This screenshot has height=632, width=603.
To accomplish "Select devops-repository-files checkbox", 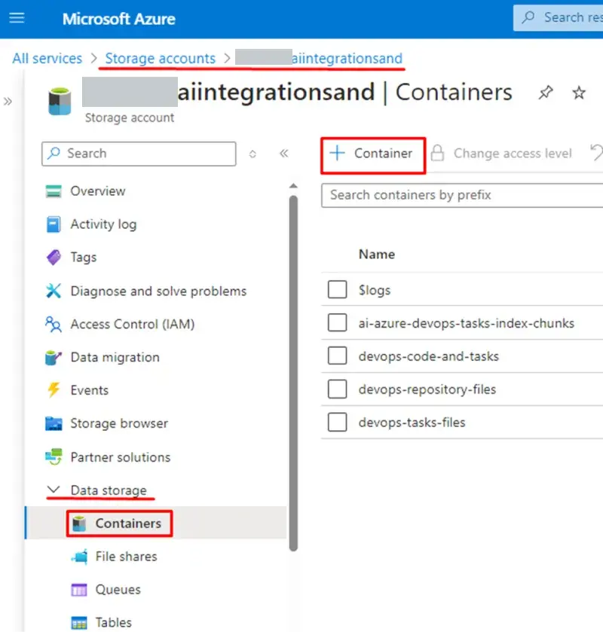I will tap(337, 389).
